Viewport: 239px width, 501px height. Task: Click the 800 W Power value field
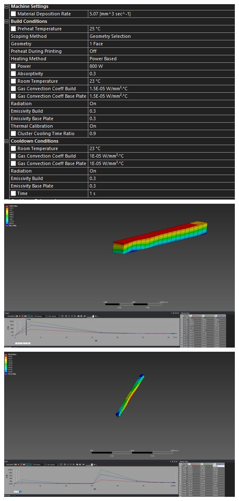coord(161,66)
